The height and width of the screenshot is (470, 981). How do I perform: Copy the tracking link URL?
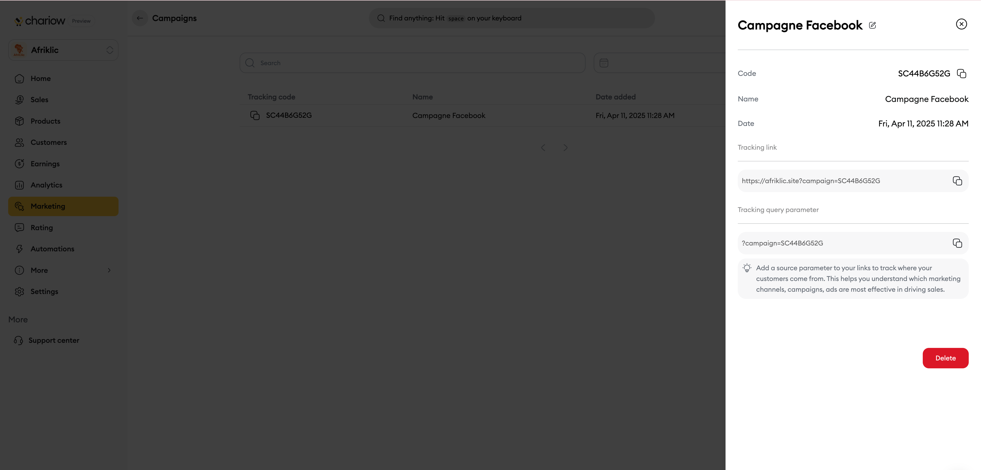pyautogui.click(x=957, y=181)
